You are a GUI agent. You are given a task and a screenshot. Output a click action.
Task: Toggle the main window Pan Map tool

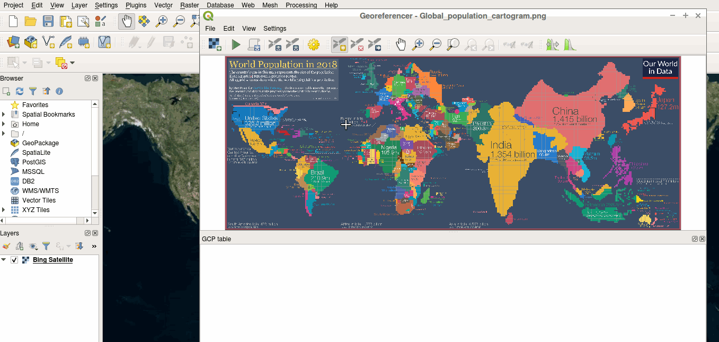tap(126, 21)
